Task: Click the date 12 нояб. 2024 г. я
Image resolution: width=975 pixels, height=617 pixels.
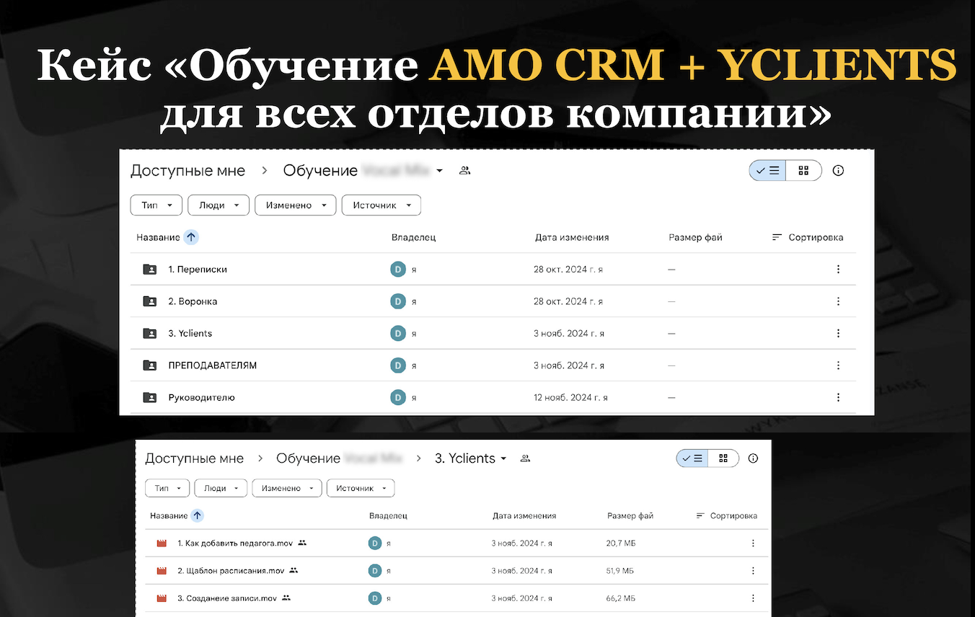Action: (570, 397)
